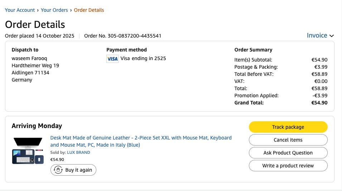Go to Your Account breadcrumb
This screenshot has width=342, height=191.
pyautogui.click(x=20, y=10)
